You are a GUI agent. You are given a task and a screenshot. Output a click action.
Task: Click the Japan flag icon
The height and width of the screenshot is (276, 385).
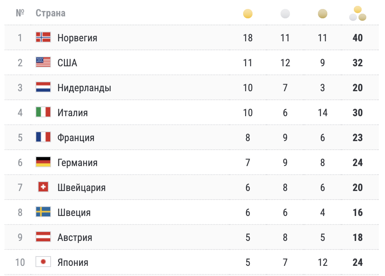(x=43, y=262)
